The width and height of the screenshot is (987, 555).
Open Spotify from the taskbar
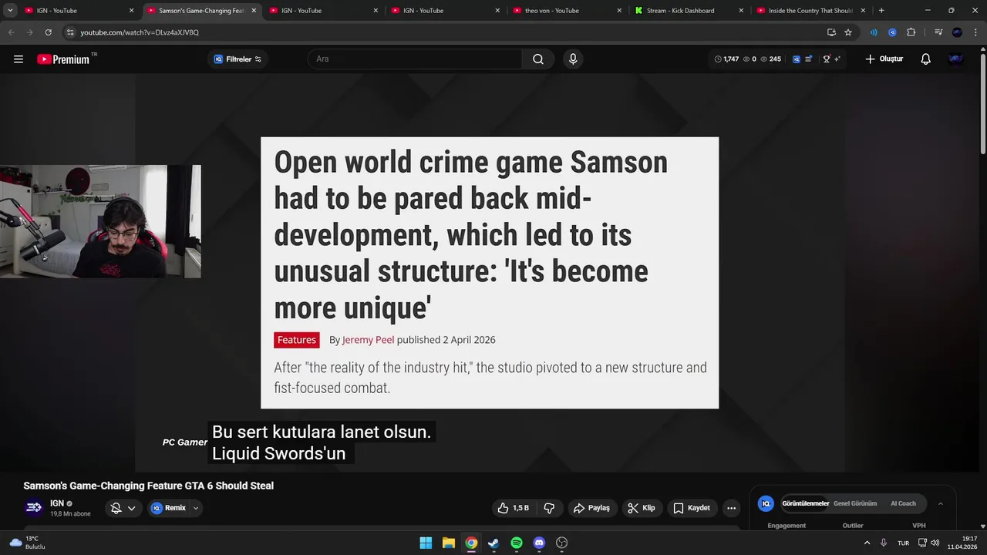coord(517,543)
